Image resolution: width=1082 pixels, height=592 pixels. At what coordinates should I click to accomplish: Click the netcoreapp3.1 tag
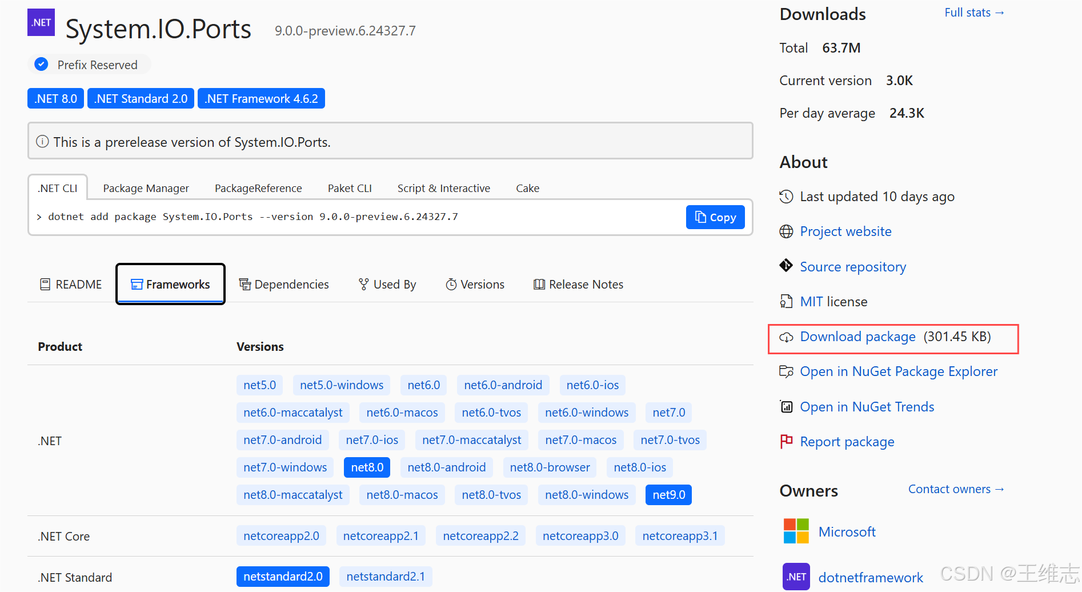point(680,536)
